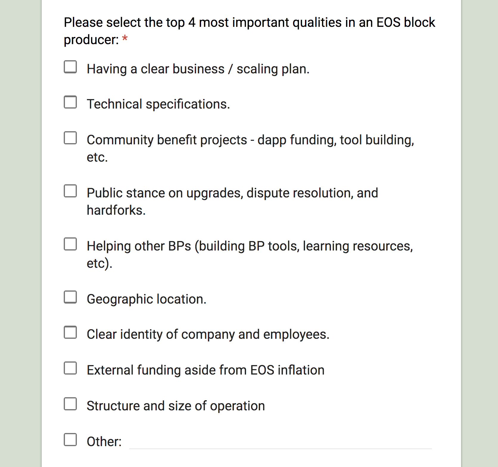
Task: Click the question title about EOS block producer
Action: (249, 31)
